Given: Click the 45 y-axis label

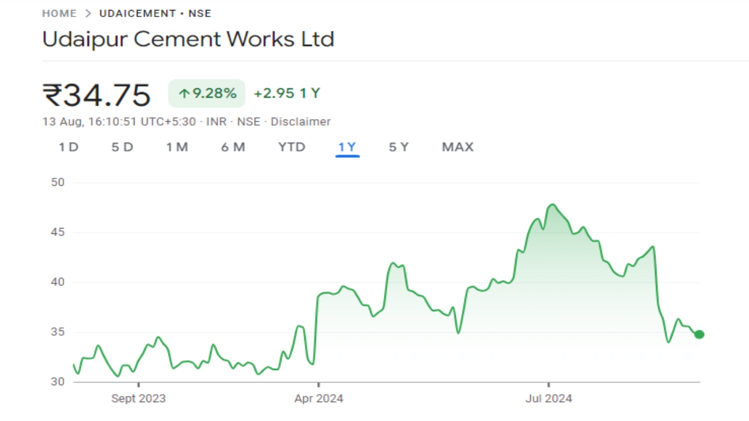Looking at the screenshot, I should [x=58, y=232].
